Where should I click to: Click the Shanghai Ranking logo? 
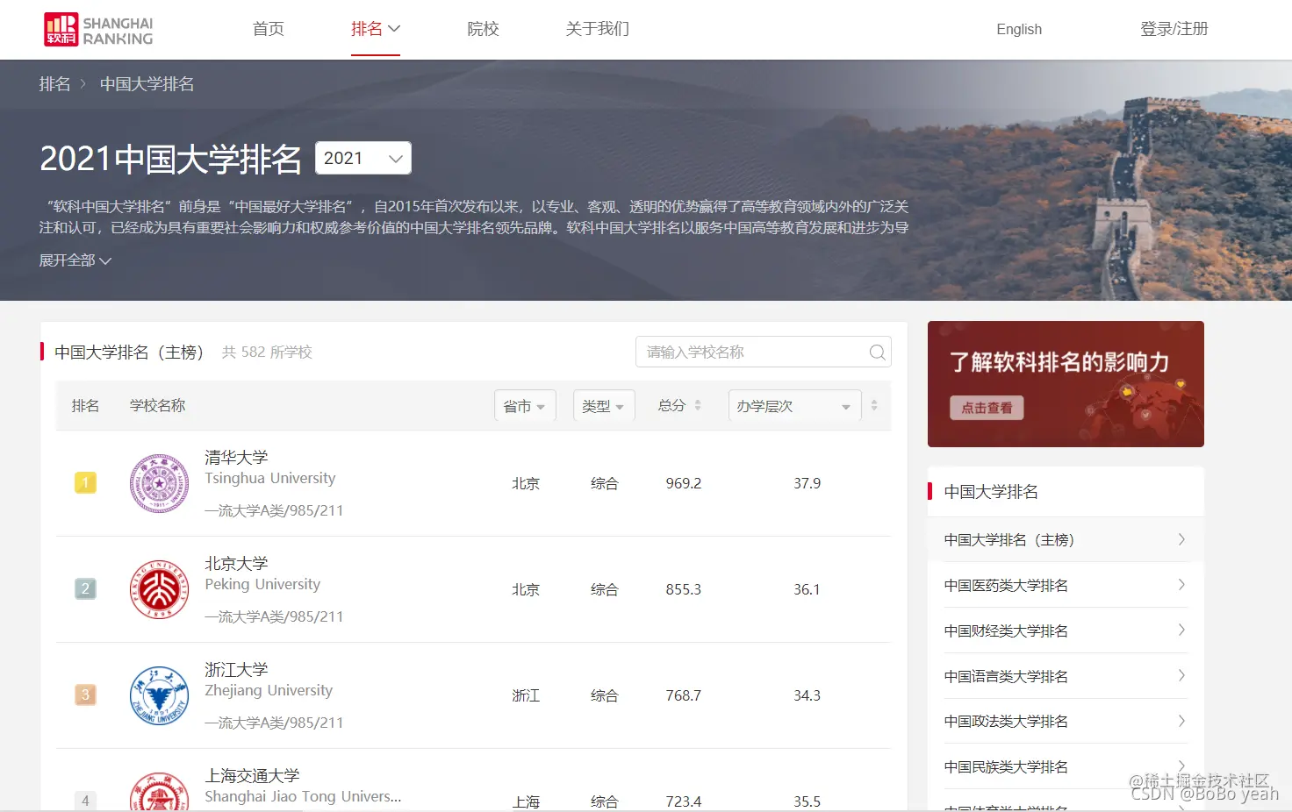pos(98,30)
